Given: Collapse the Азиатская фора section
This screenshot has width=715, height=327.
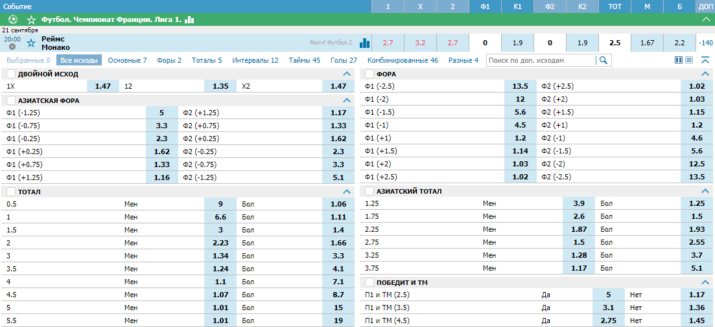Looking at the screenshot, I should [347, 100].
